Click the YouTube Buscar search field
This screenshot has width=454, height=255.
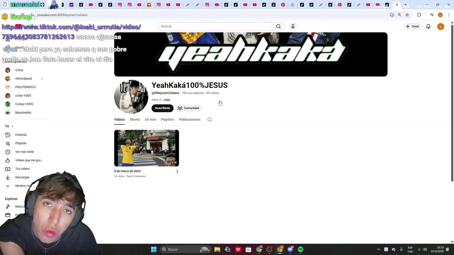point(215,26)
